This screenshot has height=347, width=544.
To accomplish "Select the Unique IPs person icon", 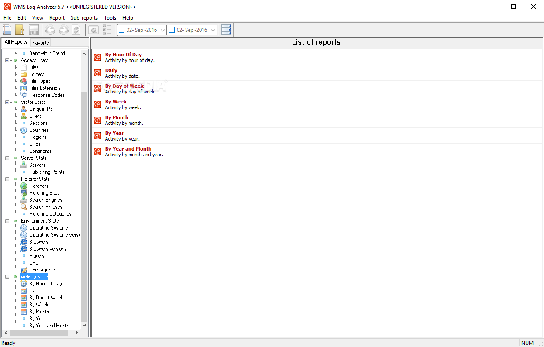I will [x=24, y=109].
